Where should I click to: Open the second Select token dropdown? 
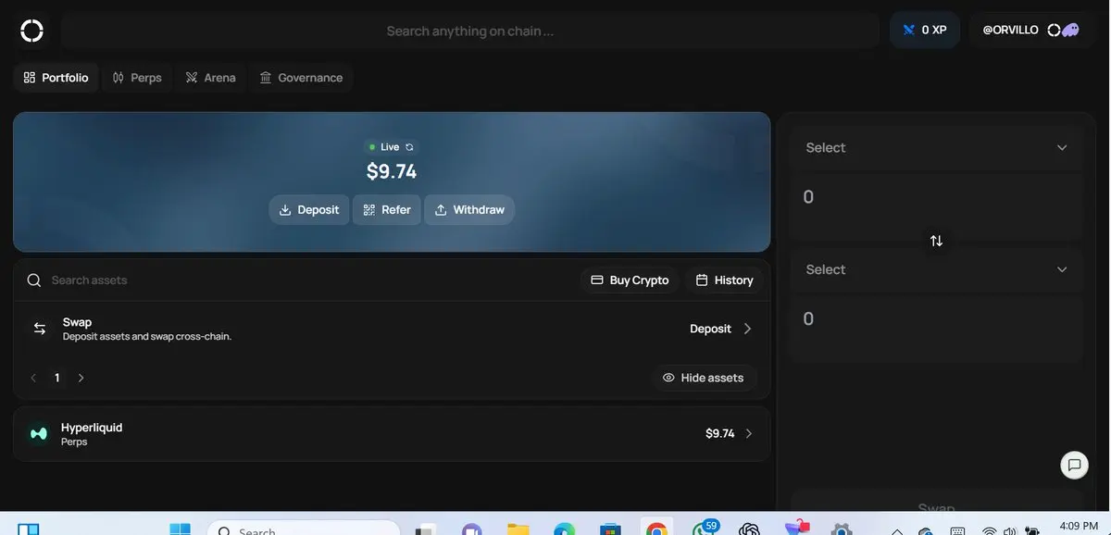tap(936, 269)
